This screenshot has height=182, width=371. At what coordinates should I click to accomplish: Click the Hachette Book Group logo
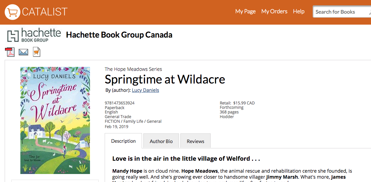click(x=34, y=35)
